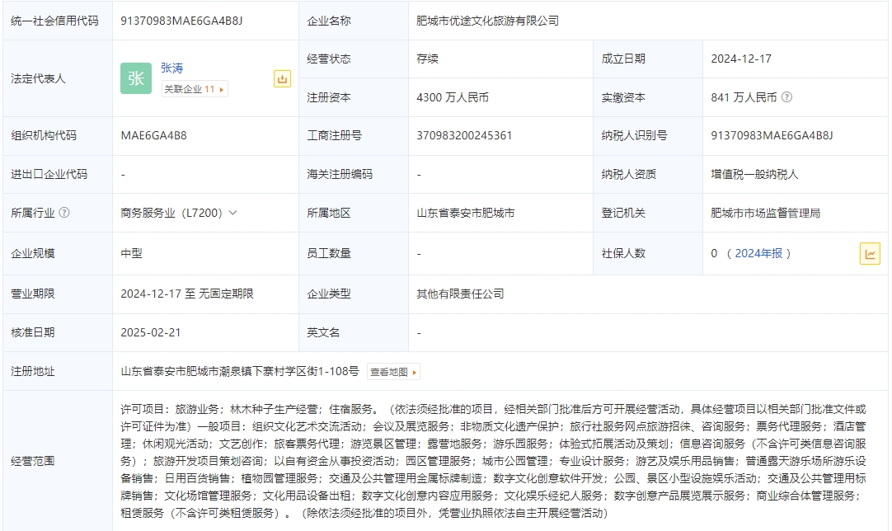The height and width of the screenshot is (531, 892).
Task: Click the help icon next to 实缴资本 value
Action: click(x=786, y=97)
